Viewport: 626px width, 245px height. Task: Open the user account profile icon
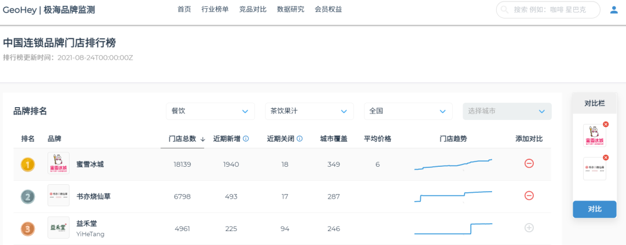[614, 10]
